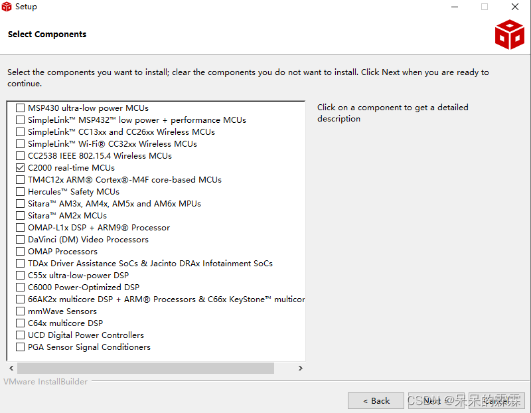This screenshot has height=413, width=531.
Task: Tick the mmWave Sensors checkbox
Action: (21, 311)
